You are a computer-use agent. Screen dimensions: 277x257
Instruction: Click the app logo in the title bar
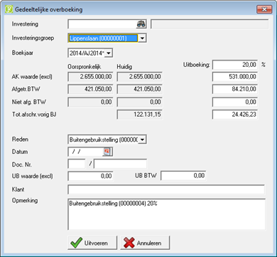click(9, 10)
